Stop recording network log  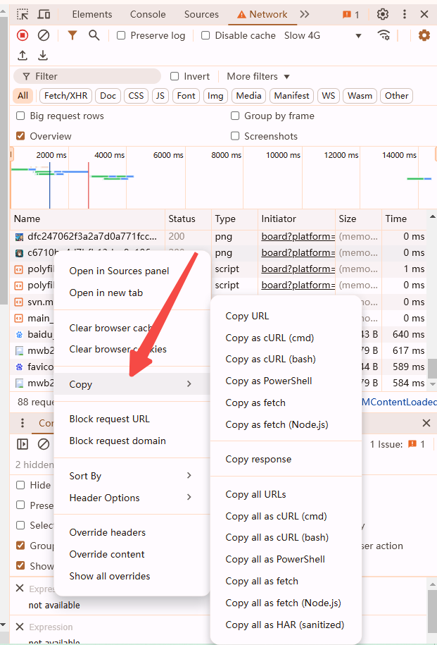click(x=23, y=35)
